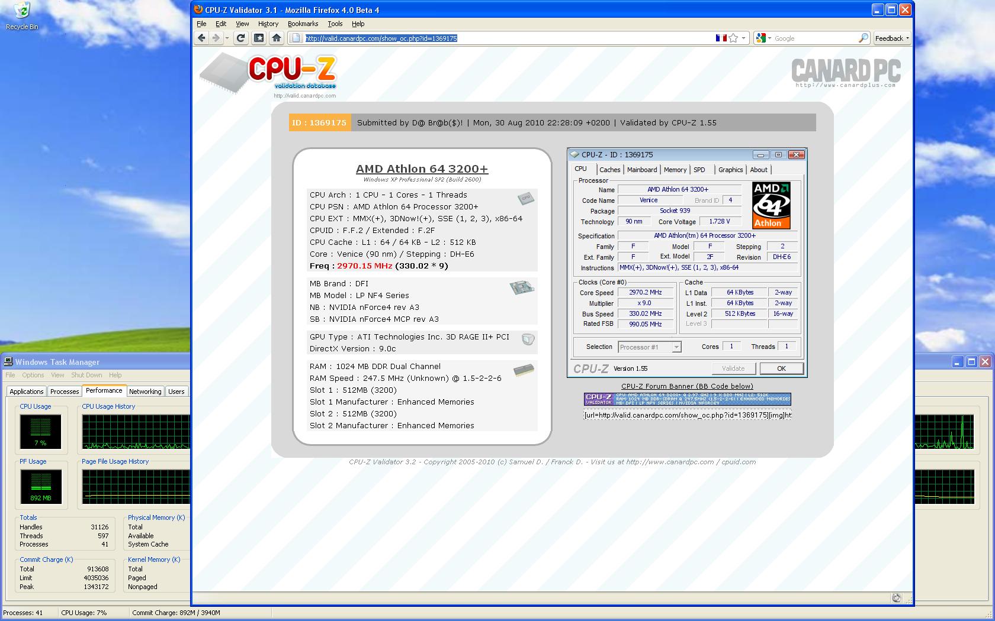The height and width of the screenshot is (621, 995).
Task: Click the CPU-Z forum banner image
Action: point(687,399)
